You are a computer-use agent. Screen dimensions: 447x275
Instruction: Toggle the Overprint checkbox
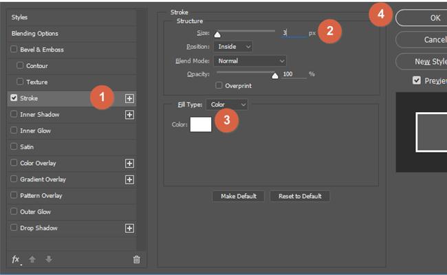tap(219, 86)
